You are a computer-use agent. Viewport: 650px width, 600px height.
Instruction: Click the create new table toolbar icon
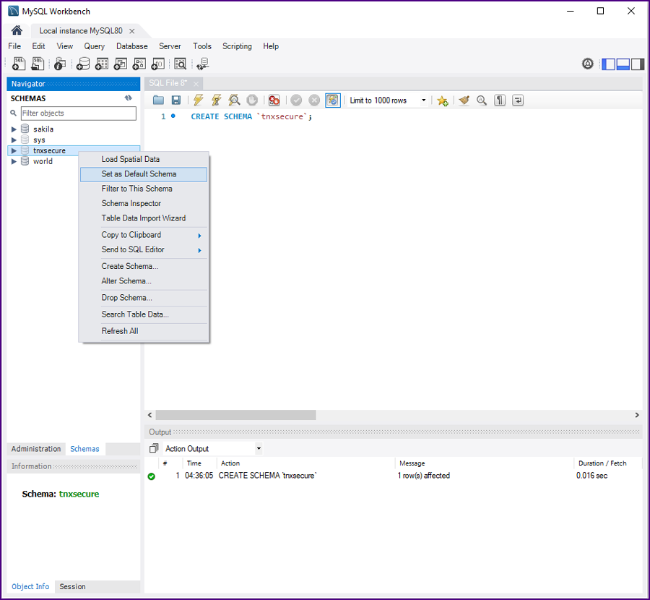coord(102,64)
